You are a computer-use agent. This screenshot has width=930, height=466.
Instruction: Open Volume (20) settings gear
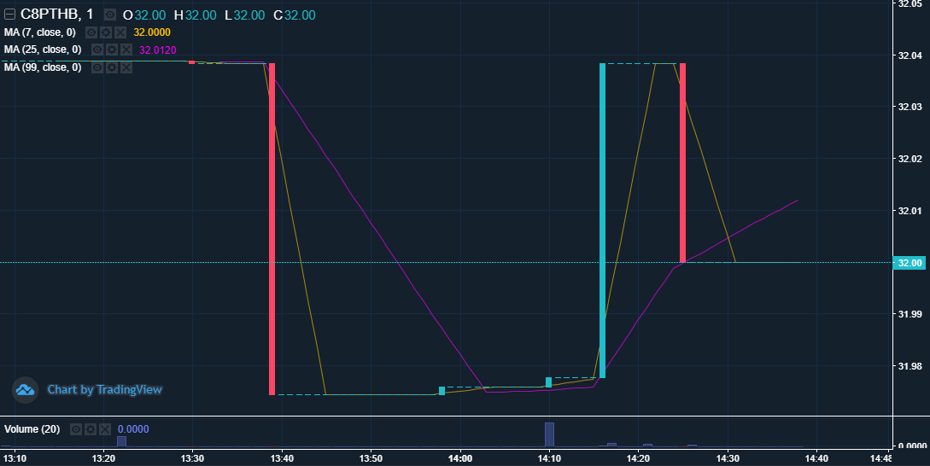91,428
